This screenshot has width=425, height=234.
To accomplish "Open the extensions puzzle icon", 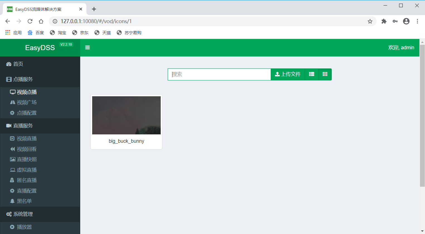I will pos(384,21).
